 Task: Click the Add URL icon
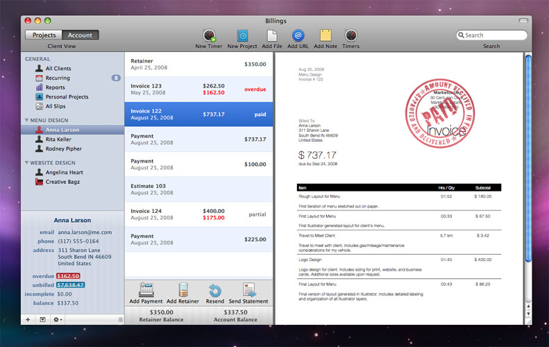[x=298, y=35]
